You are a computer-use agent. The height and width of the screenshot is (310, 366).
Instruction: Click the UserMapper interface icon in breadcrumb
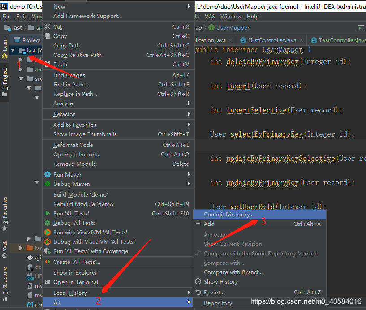pos(211,27)
